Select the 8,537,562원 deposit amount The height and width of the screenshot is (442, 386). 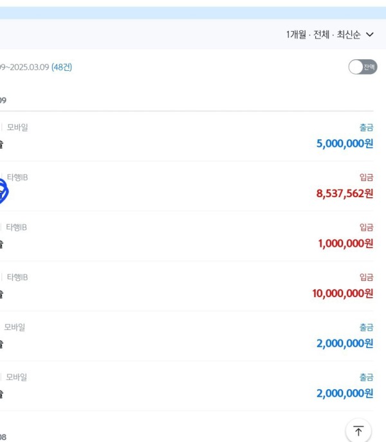[x=344, y=193]
